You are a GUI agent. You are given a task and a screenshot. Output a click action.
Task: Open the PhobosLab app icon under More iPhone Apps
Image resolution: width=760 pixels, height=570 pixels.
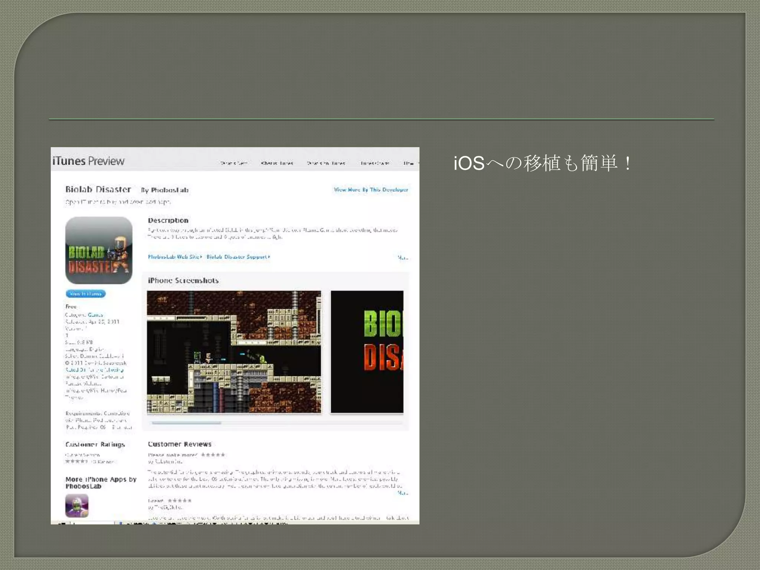[77, 506]
